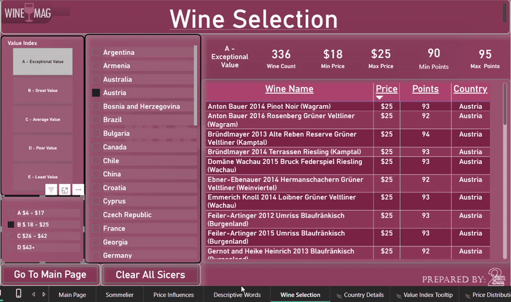The height and width of the screenshot is (302, 511).
Task: Click Bosnia and Herzegovina country label
Action: tap(141, 107)
